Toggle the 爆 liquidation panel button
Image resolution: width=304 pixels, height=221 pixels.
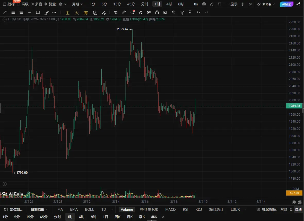[x=300, y=202]
